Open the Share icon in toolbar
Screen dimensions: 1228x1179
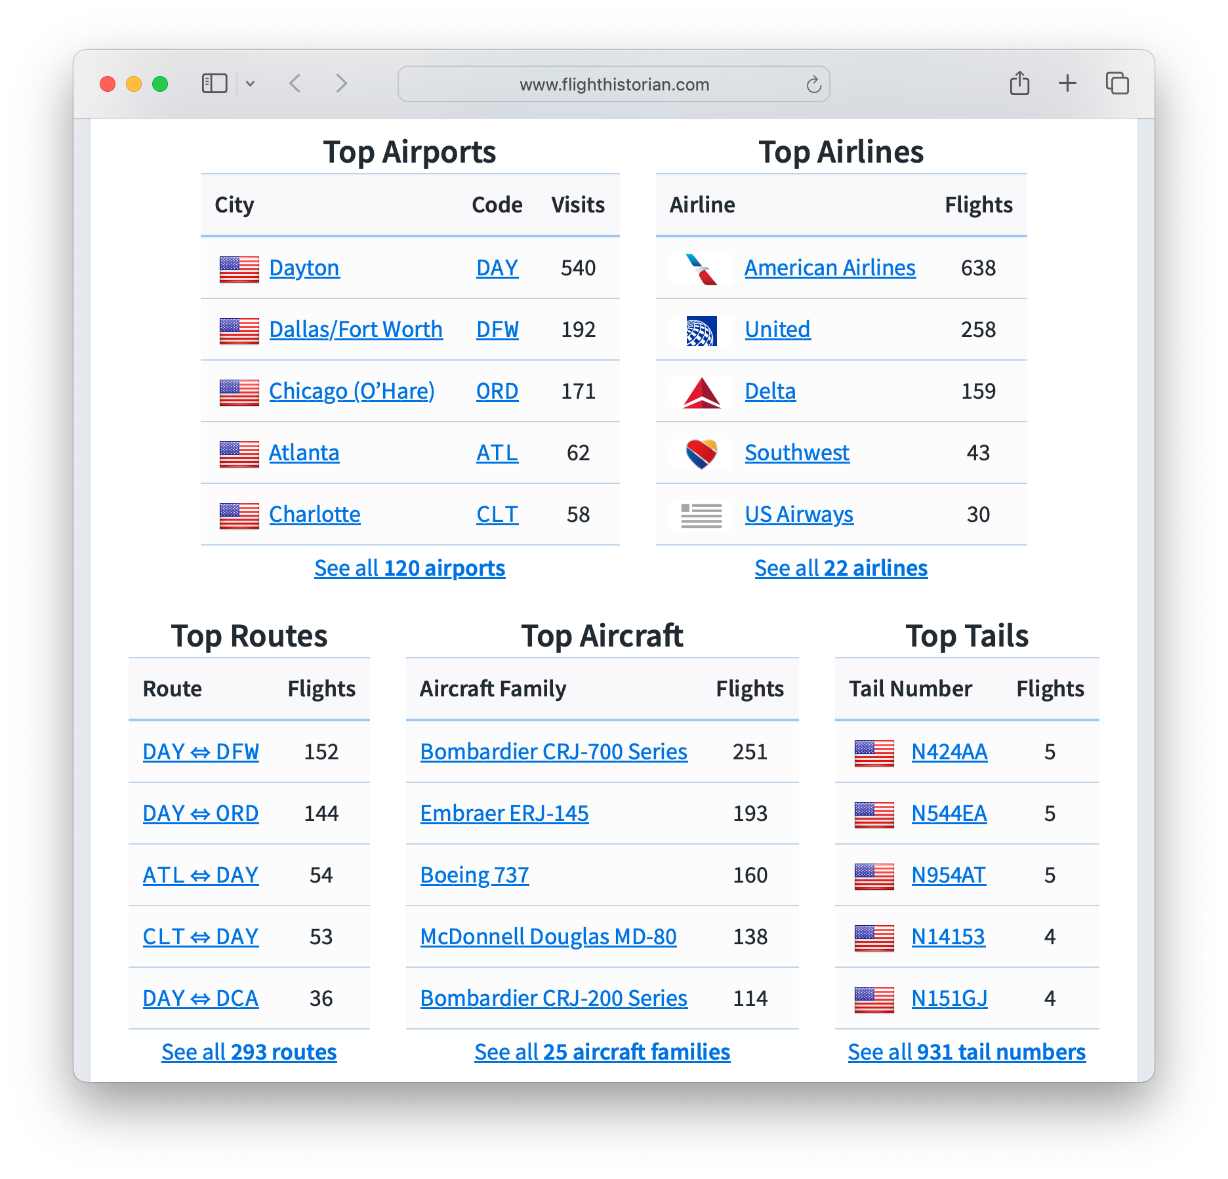click(x=1019, y=84)
